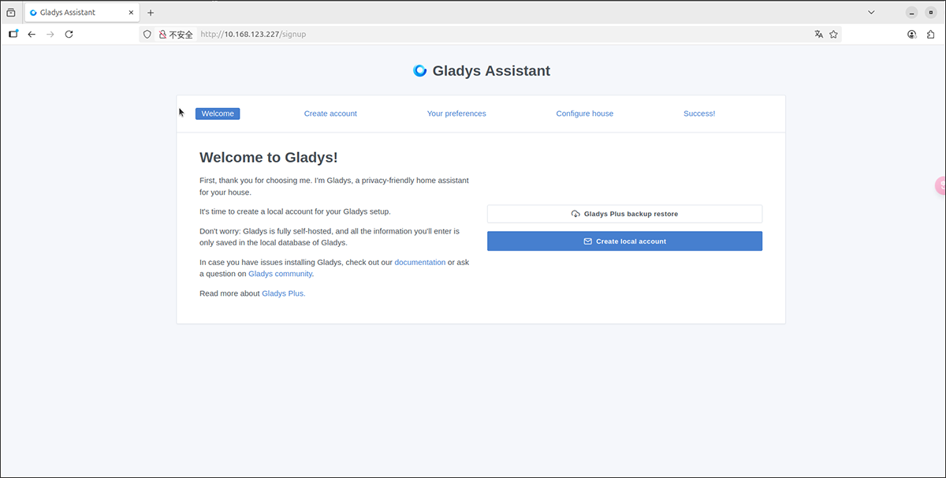Viewport: 946px width, 478px height.
Task: Restore the browser window size
Action: click(929, 13)
